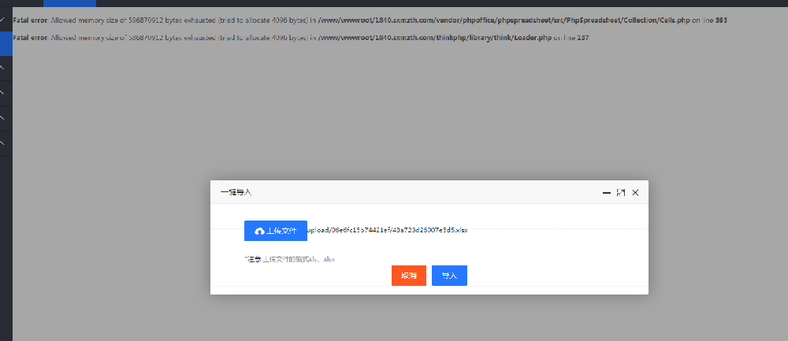Expand the first collapsed sidebar menu chevron
Viewport: 788px width, 341px height.
click(2, 68)
